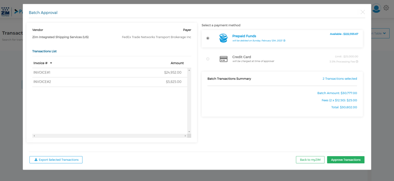Click the Credit Card payment icon

click(x=223, y=59)
